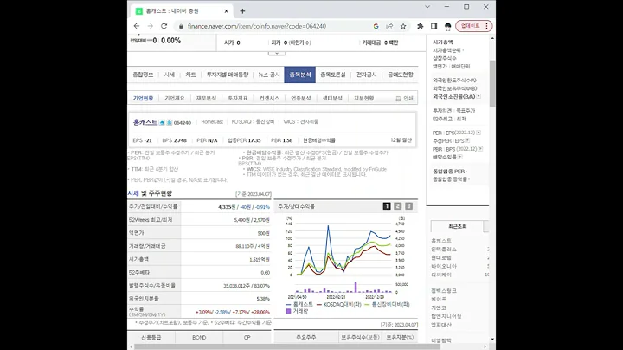The height and width of the screenshot is (350, 623).
Task: Select the 기업개요 sub-tab
Action: [175, 98]
